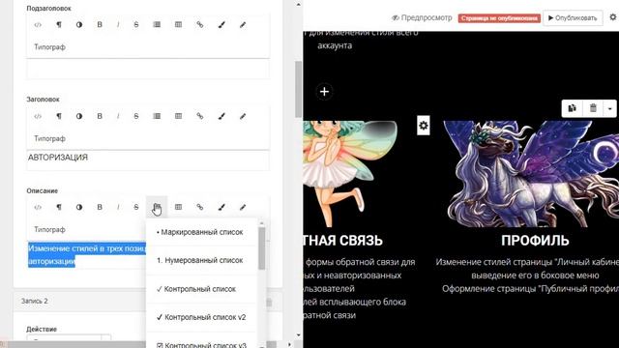Apply strikethrough in Подзаголовок toolbar
This screenshot has height=348, width=619.
[x=136, y=25]
